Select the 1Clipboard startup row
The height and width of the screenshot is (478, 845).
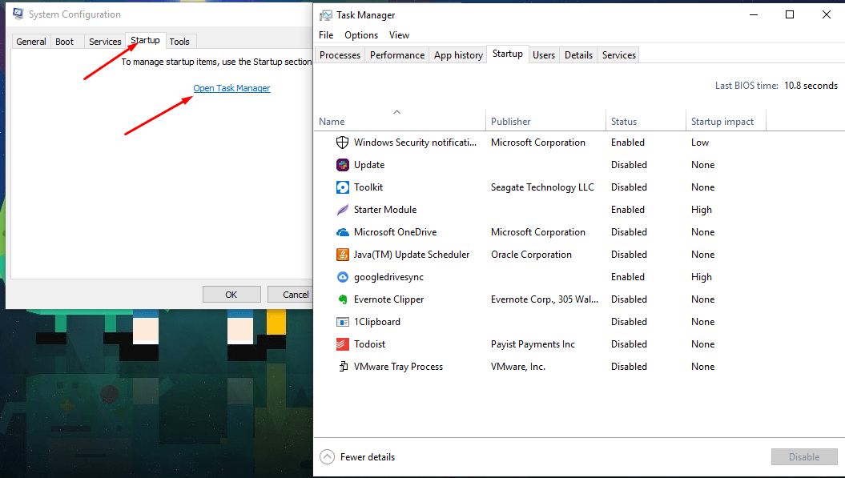[x=377, y=322]
